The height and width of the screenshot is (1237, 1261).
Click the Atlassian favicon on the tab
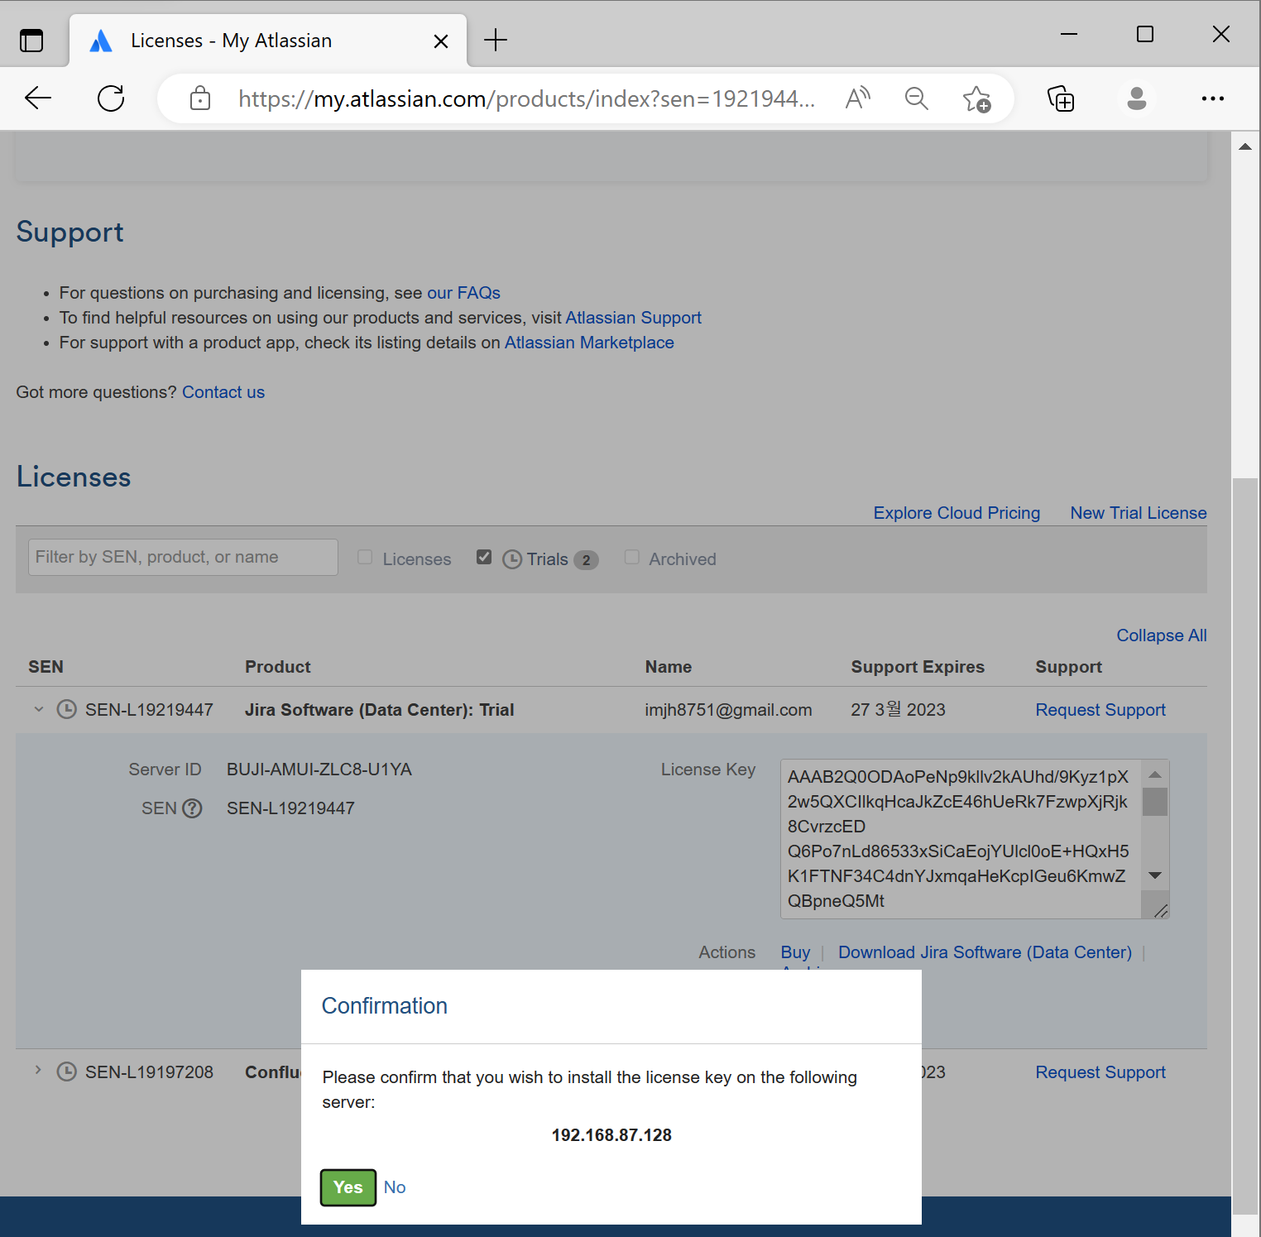click(101, 41)
